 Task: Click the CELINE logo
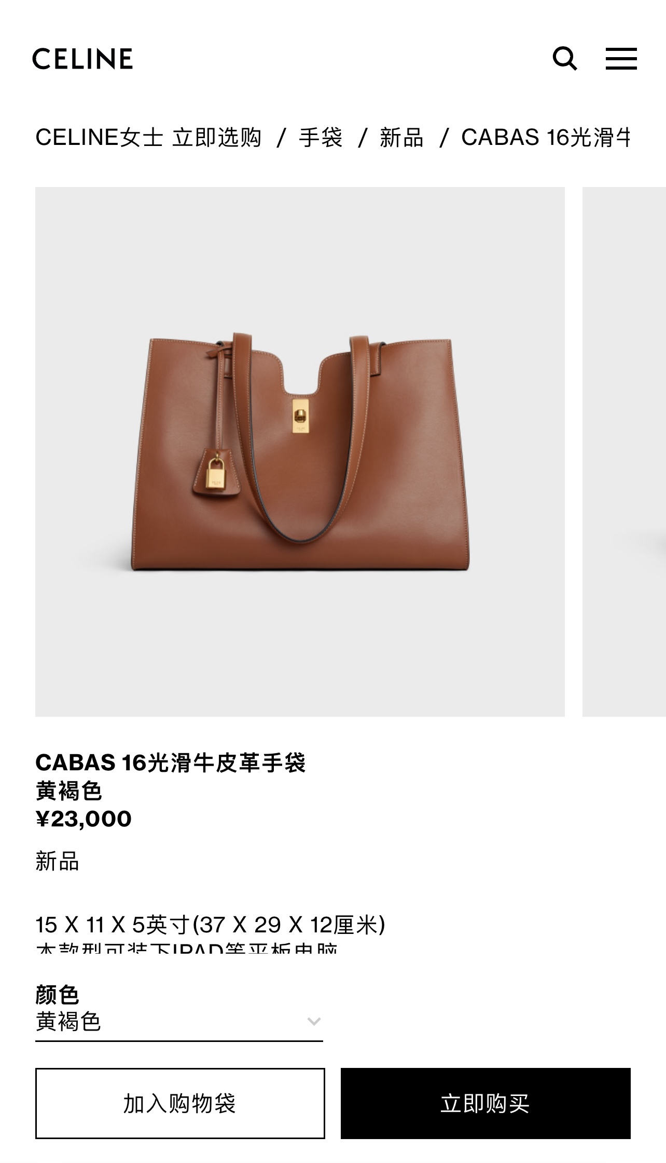pyautogui.click(x=82, y=59)
